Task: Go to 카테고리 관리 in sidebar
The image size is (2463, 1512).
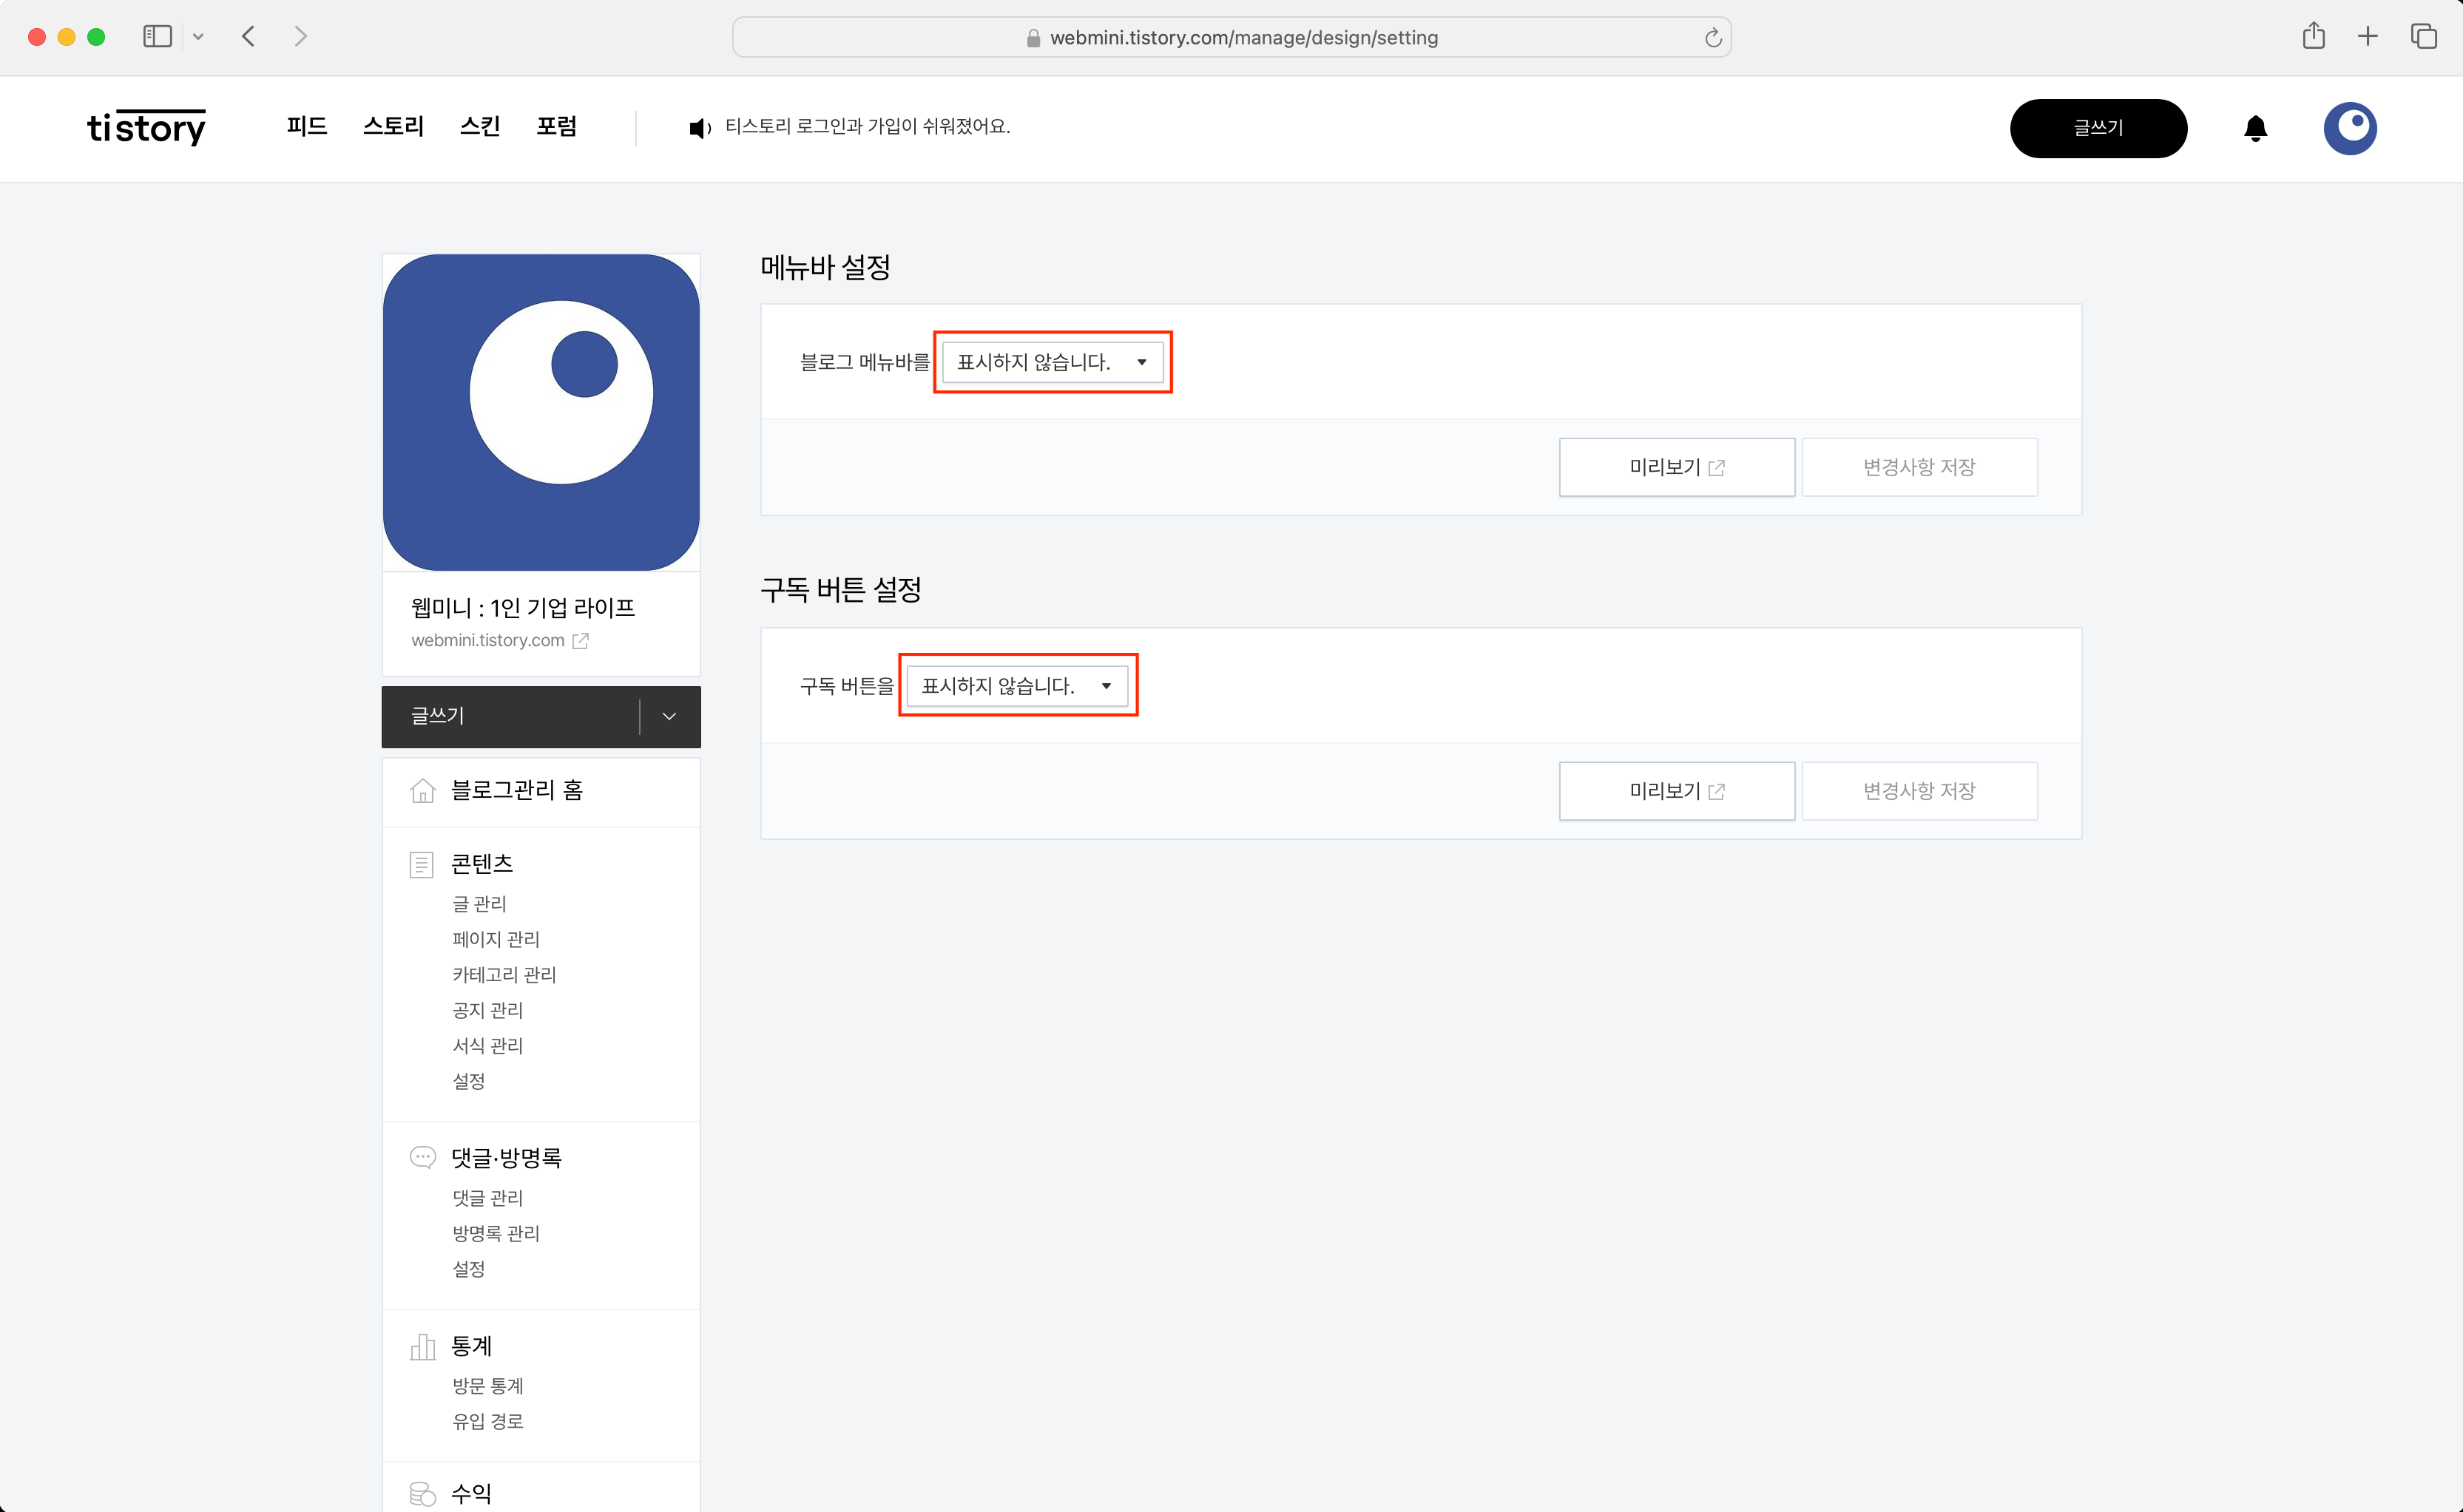Action: pyautogui.click(x=504, y=974)
